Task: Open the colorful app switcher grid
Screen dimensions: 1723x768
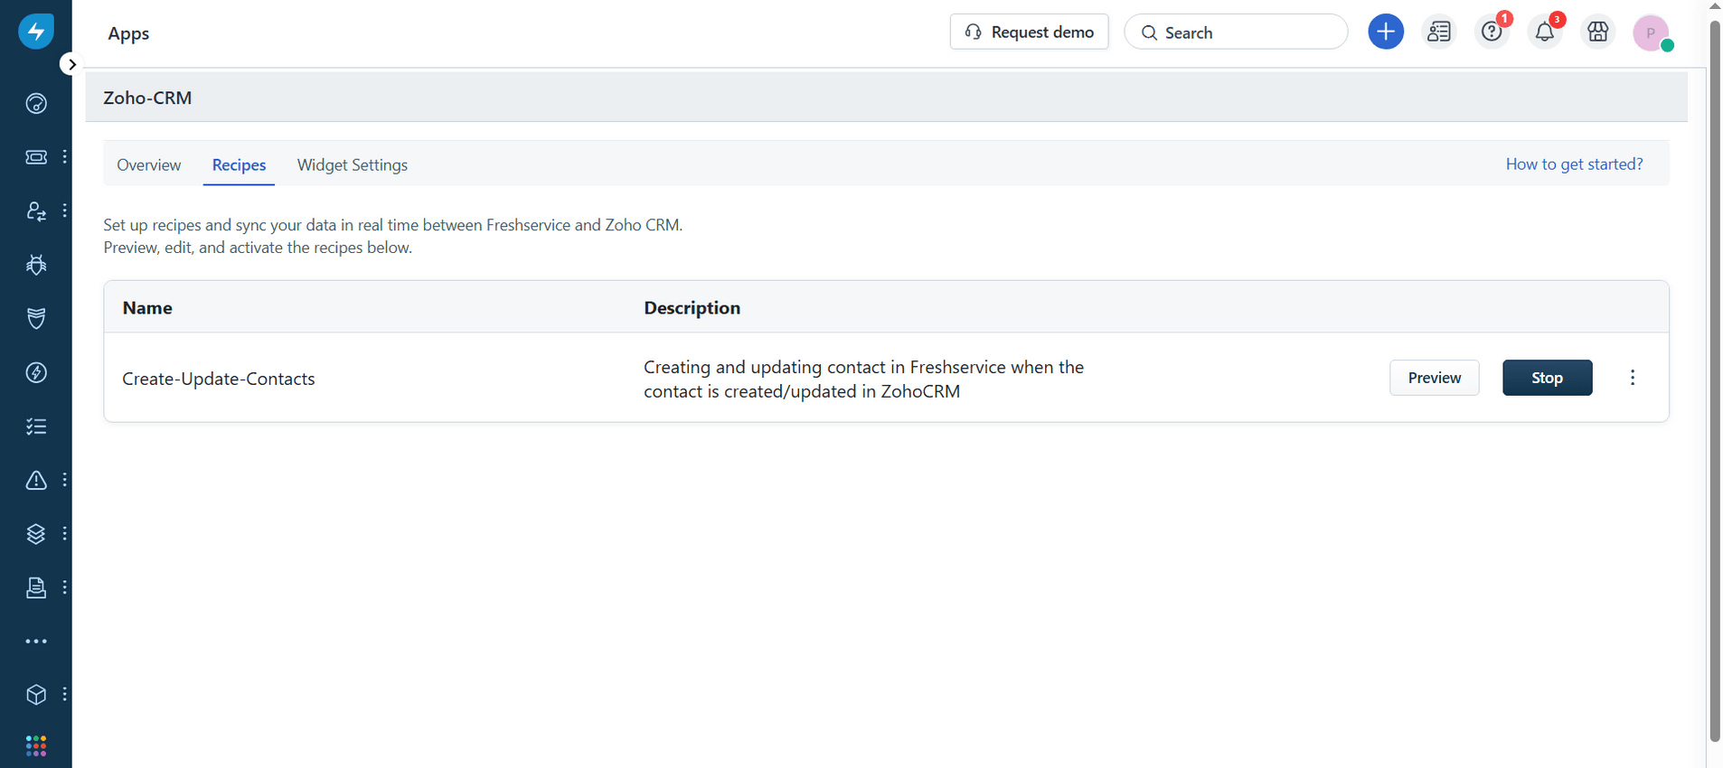Action: point(36,745)
